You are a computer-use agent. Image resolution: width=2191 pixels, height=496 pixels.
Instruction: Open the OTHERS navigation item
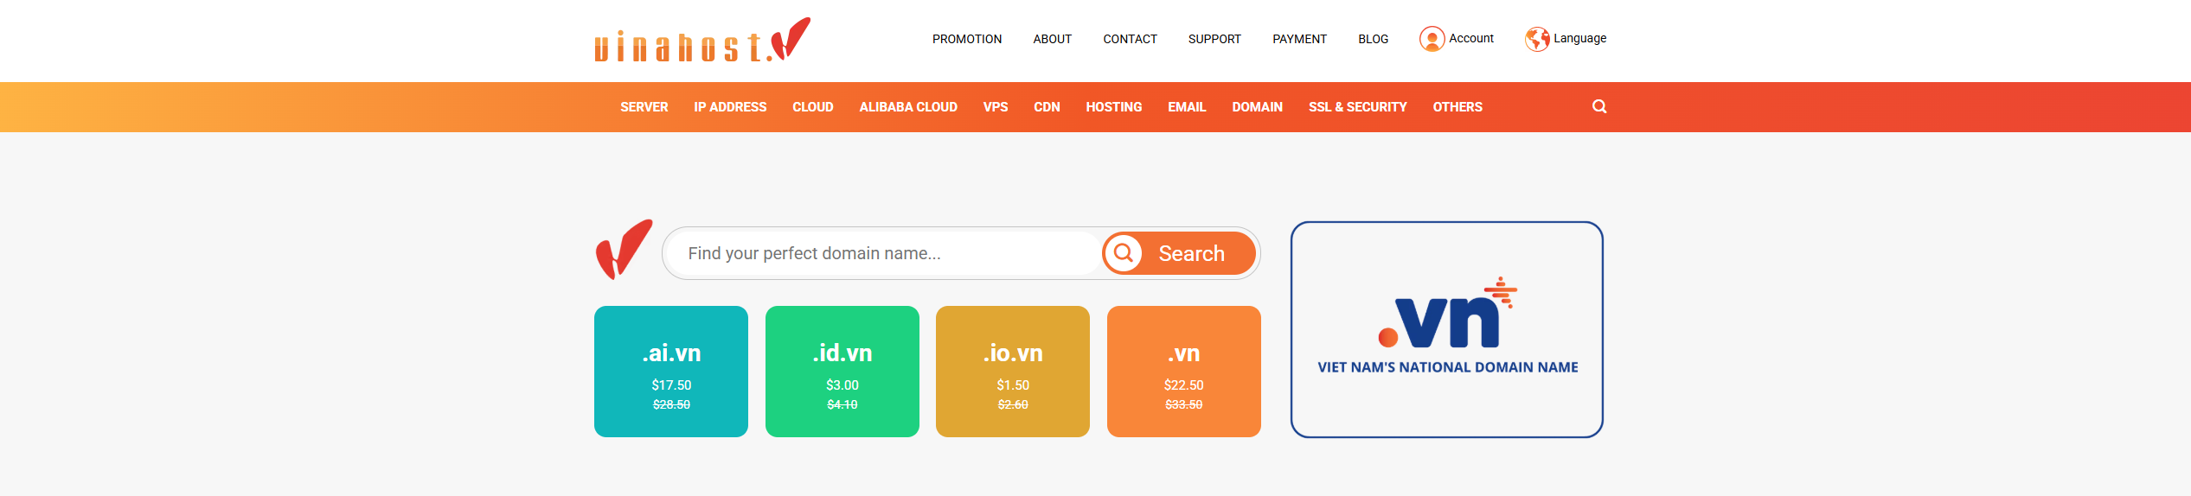tap(1457, 107)
